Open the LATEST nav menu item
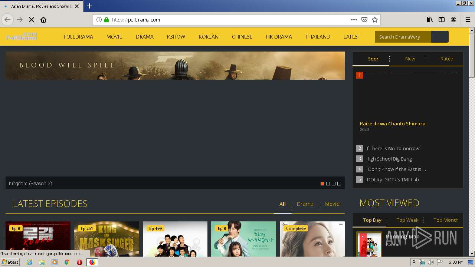475x267 pixels. point(352,37)
